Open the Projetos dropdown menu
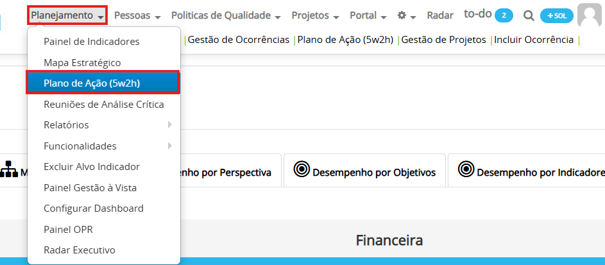605x265 pixels. 315,15
